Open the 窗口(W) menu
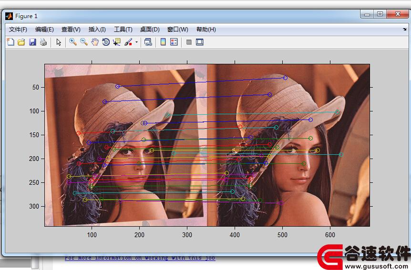Screen dimensions: 411x270 pyautogui.click(x=177, y=30)
